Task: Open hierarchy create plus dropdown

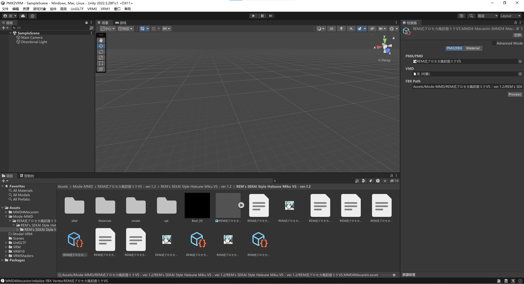Action: click(x=5, y=28)
